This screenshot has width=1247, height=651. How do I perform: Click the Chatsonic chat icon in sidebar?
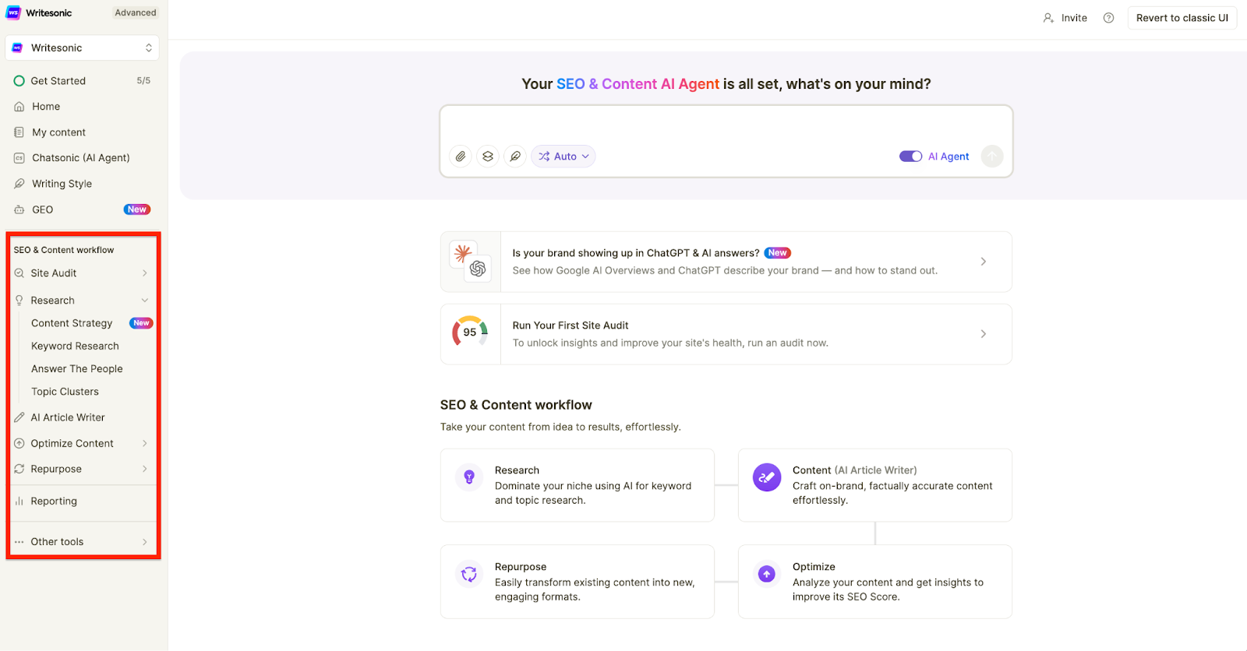click(x=19, y=158)
